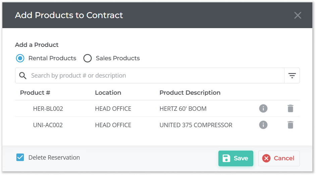Open the product filter options
The width and height of the screenshot is (316, 175).
click(x=292, y=76)
